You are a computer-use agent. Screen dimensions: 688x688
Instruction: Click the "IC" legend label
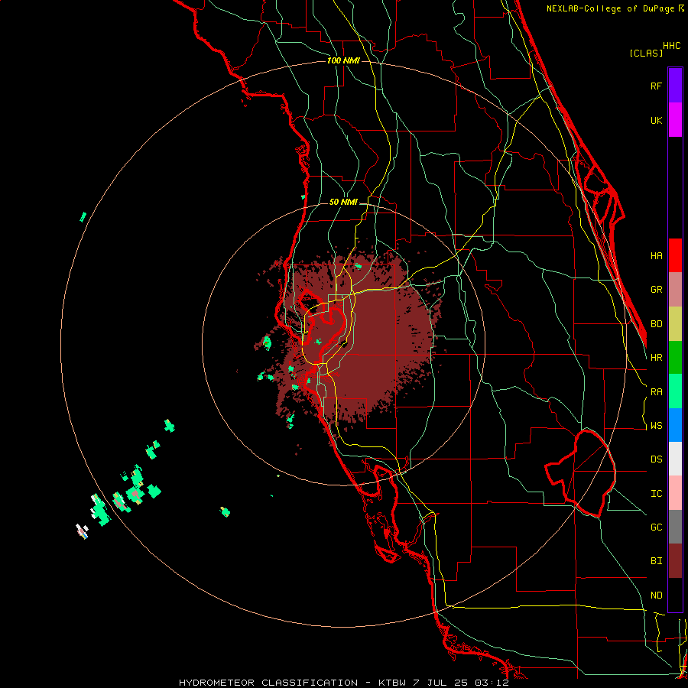tap(656, 494)
